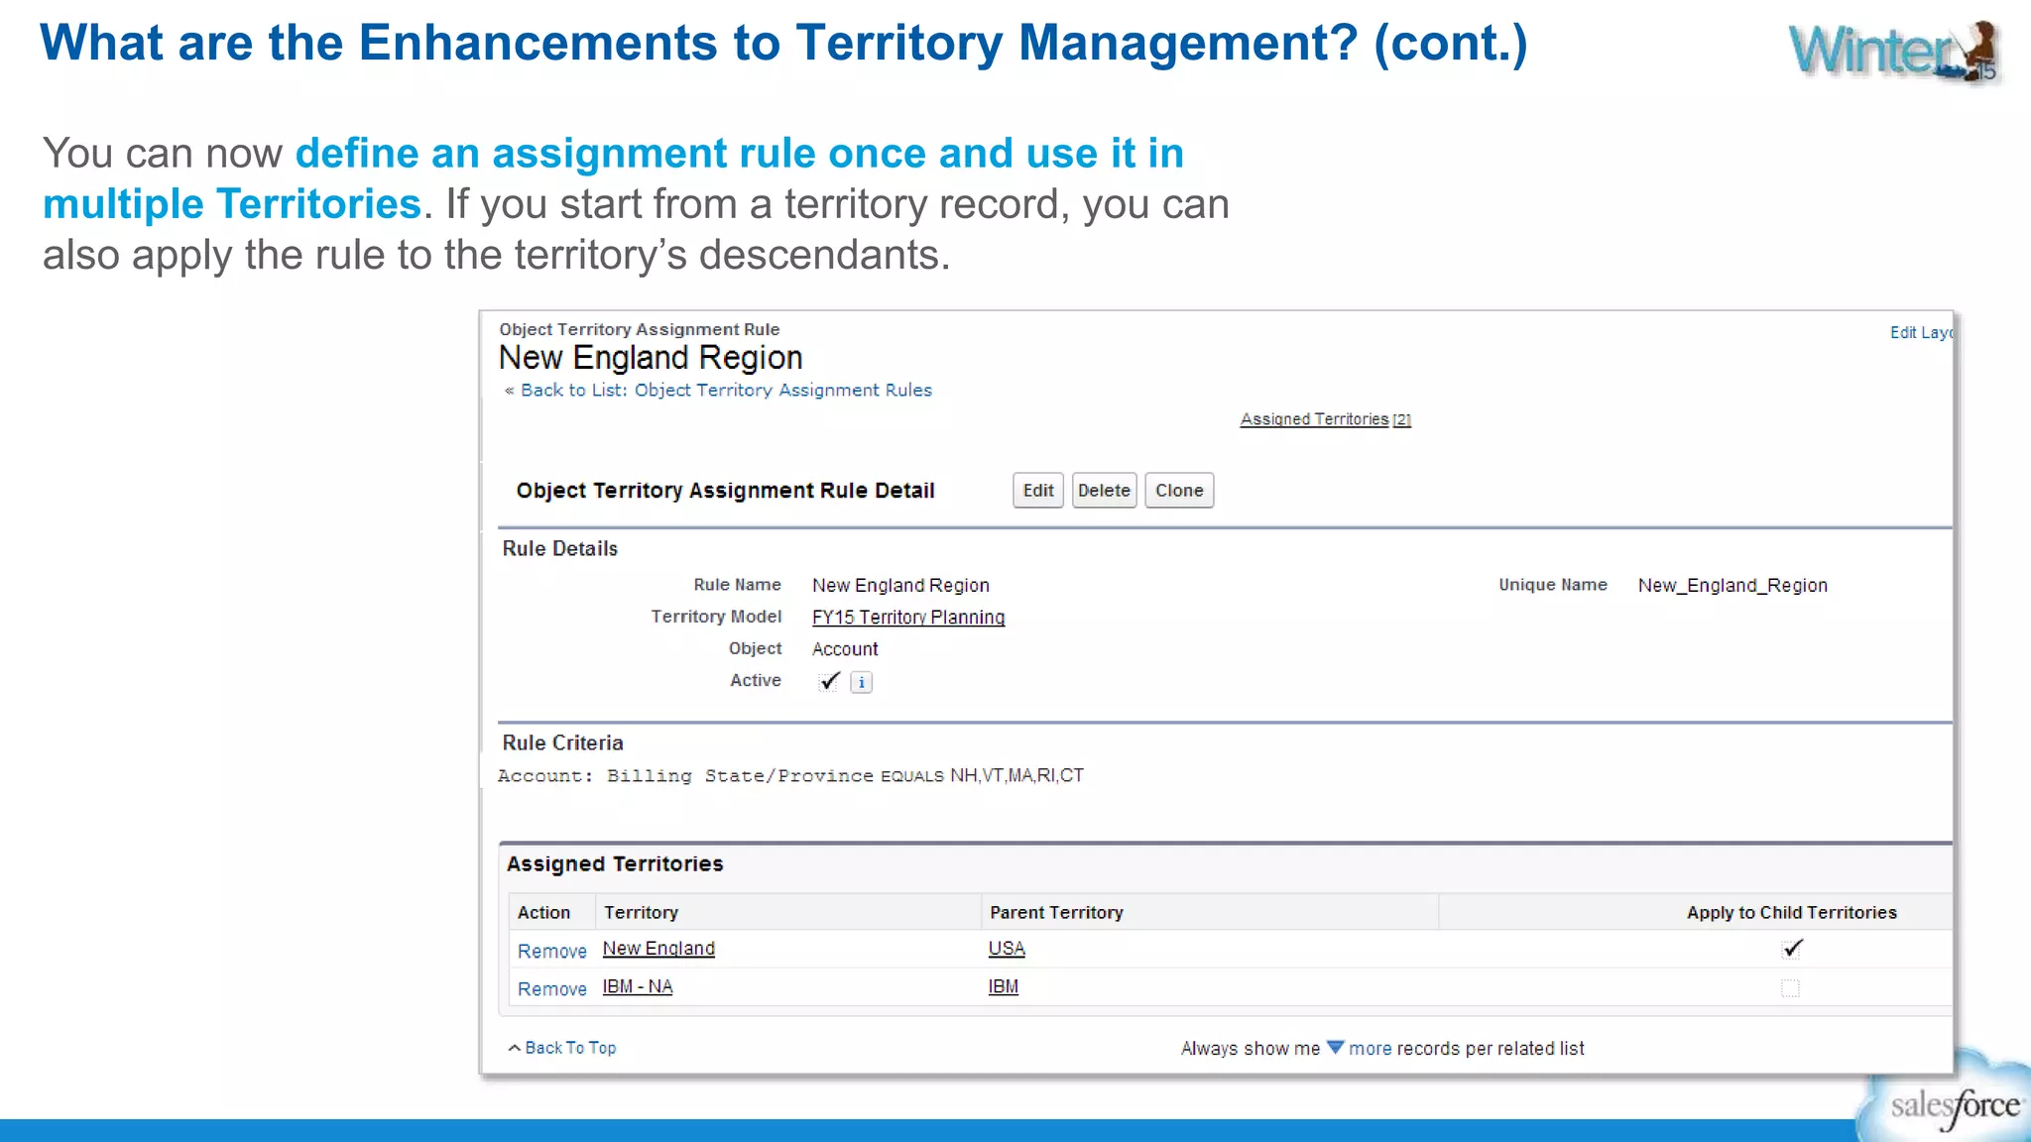Click the Rule Criteria section heading

click(x=562, y=742)
